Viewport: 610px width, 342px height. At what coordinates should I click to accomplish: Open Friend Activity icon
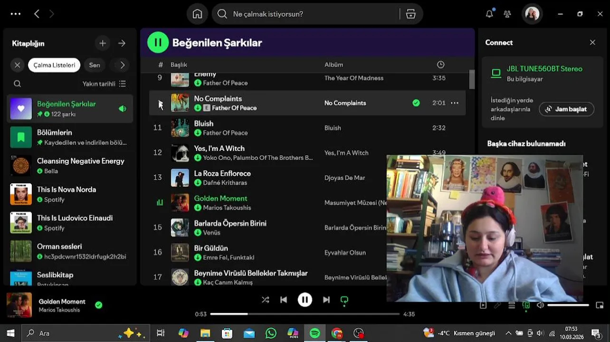[507, 14]
